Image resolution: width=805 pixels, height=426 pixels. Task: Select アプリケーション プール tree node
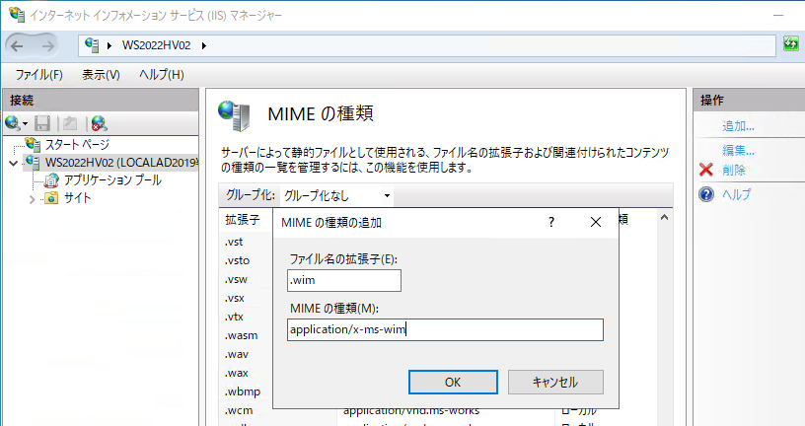point(111,180)
